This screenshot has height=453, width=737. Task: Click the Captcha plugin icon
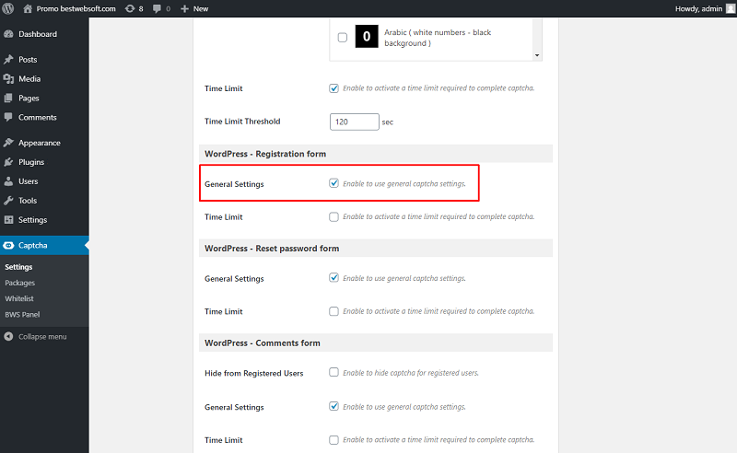tap(8, 245)
